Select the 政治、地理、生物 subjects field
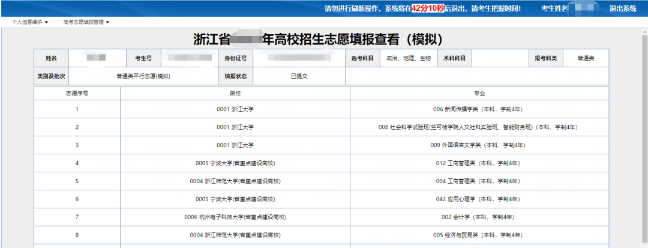This screenshot has width=648, height=248. click(409, 58)
